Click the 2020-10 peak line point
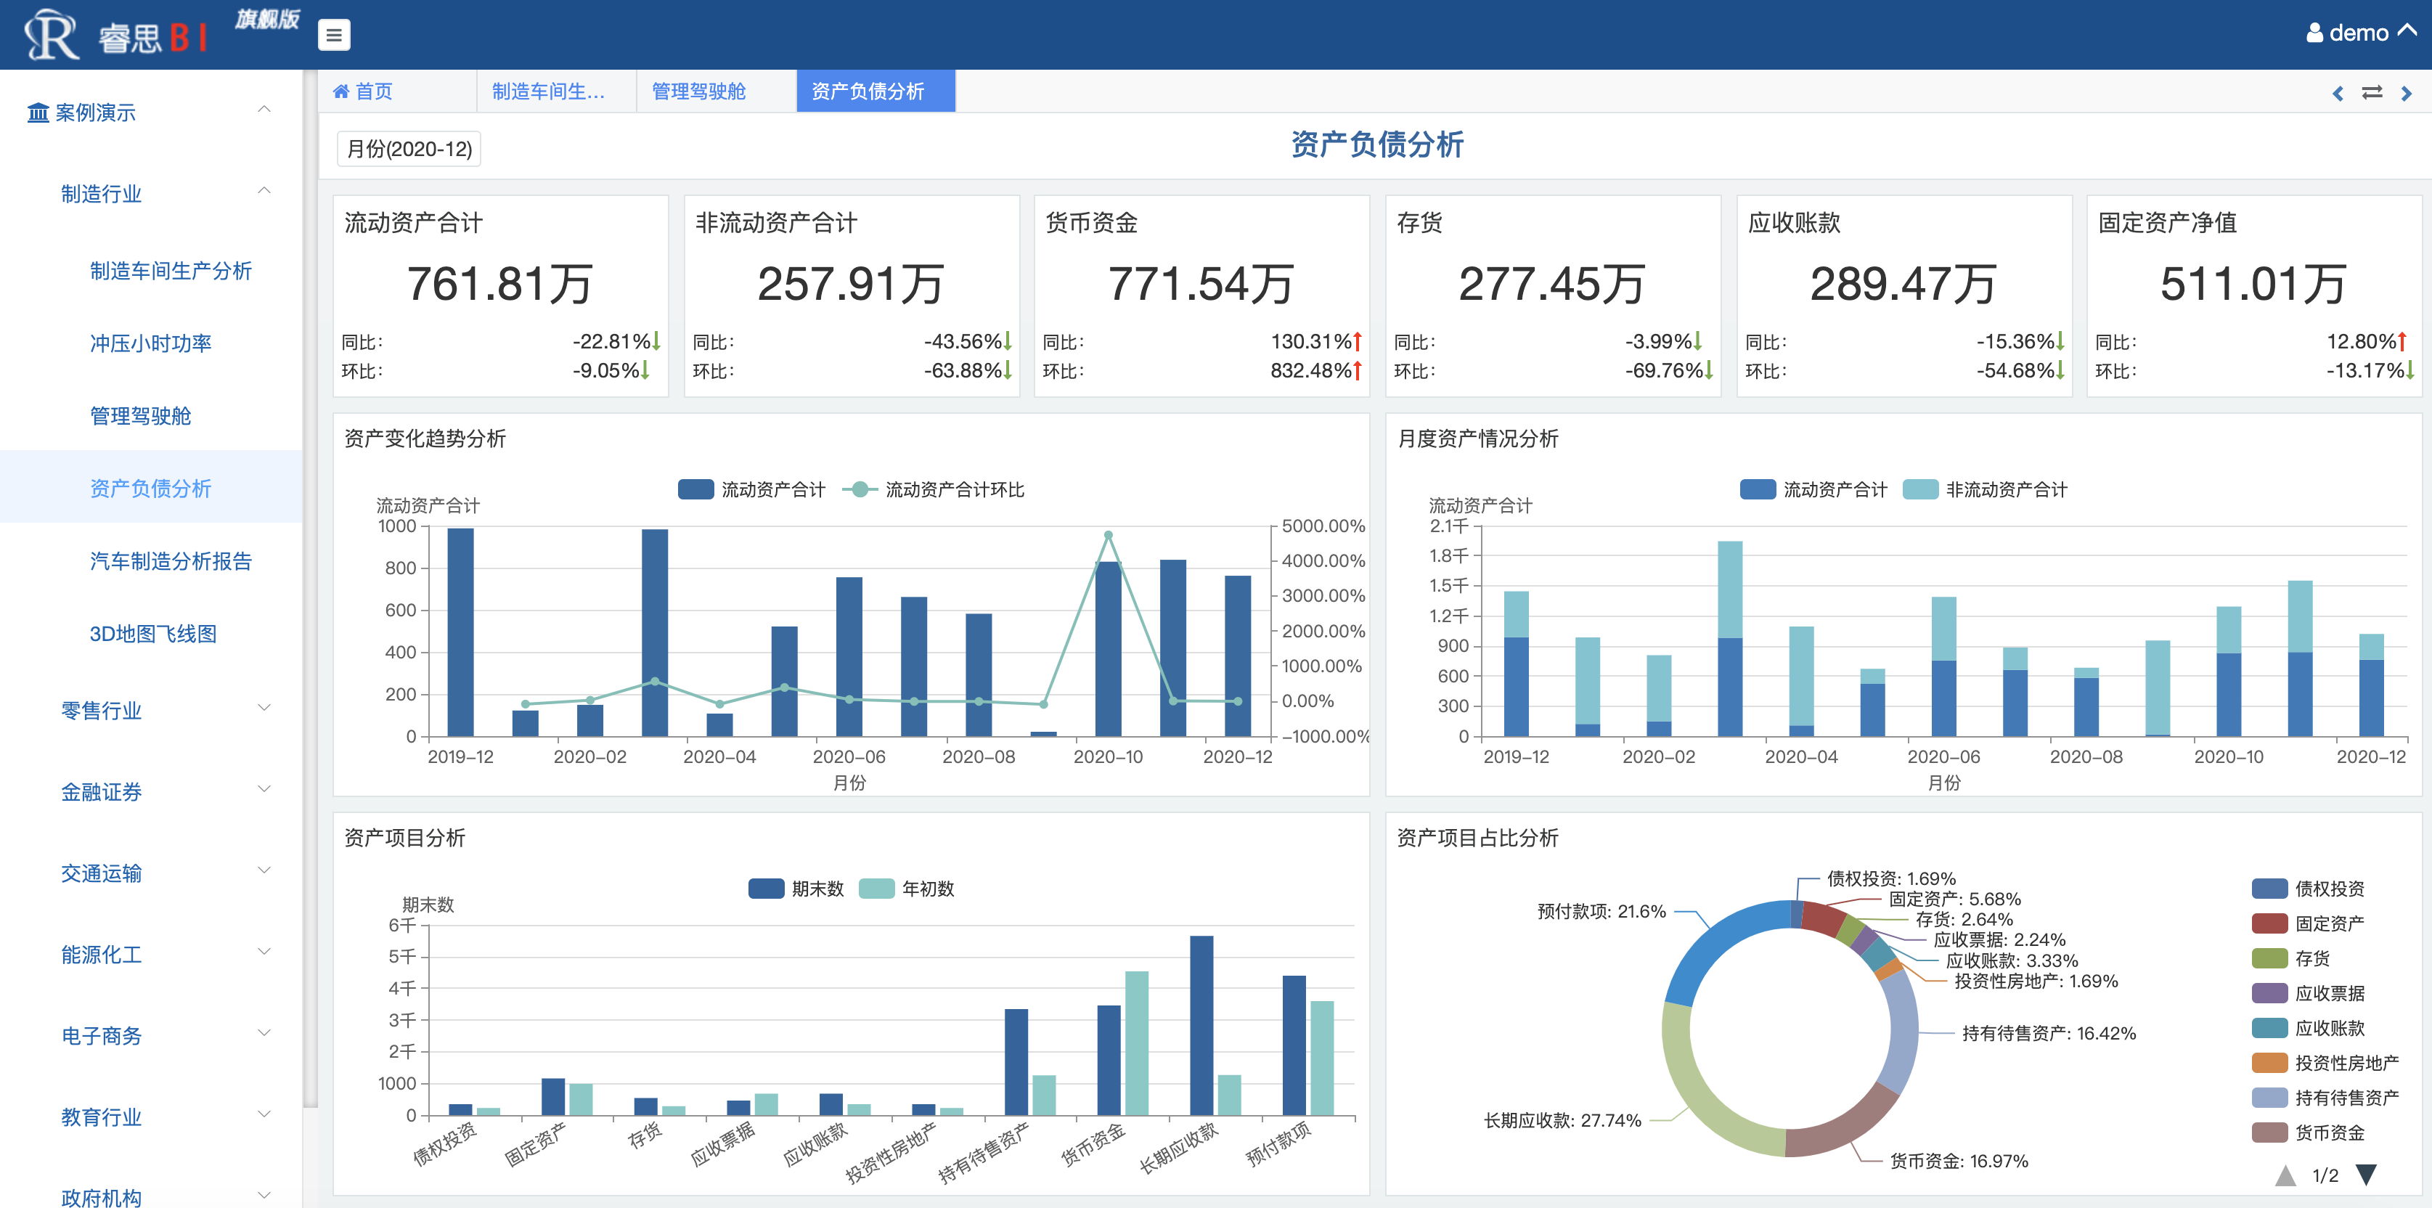 click(1109, 535)
